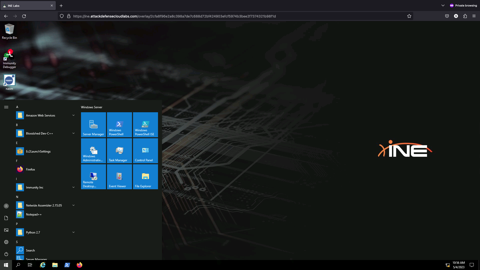Click the Windows Server group title
This screenshot has height=270, width=480.
(x=91, y=107)
